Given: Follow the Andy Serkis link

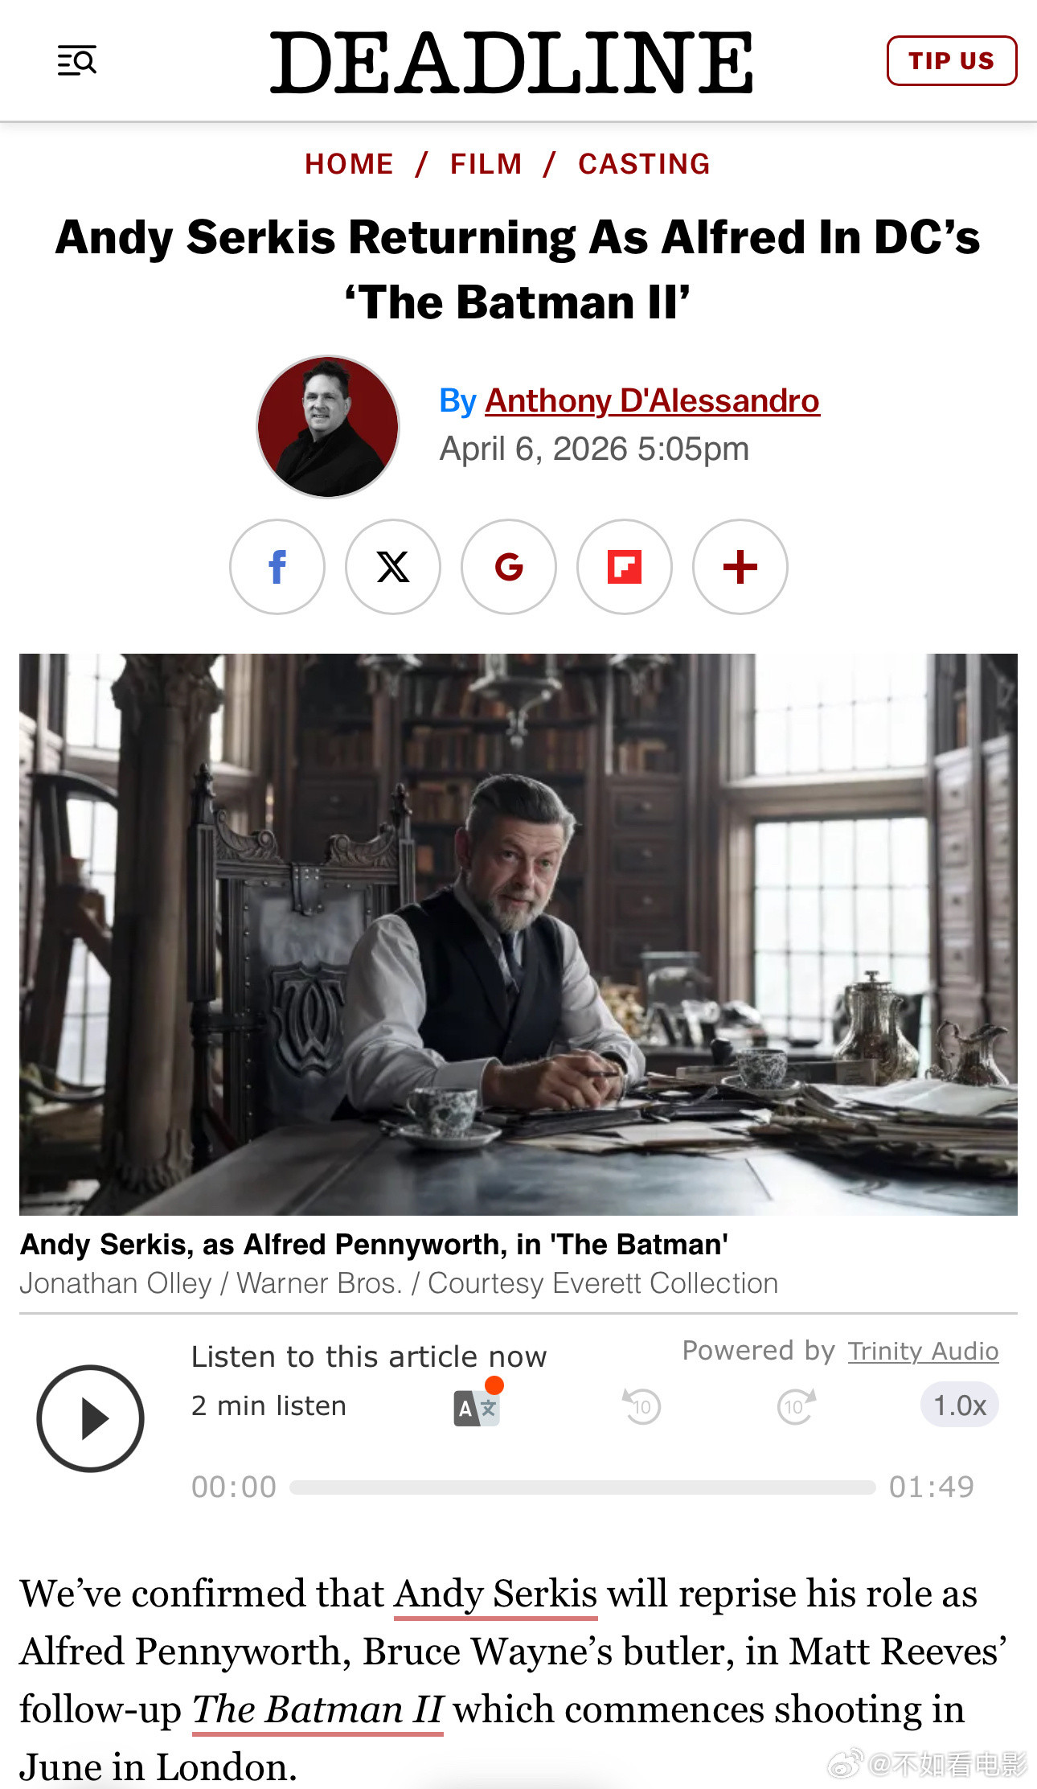Looking at the screenshot, I should [x=496, y=1594].
